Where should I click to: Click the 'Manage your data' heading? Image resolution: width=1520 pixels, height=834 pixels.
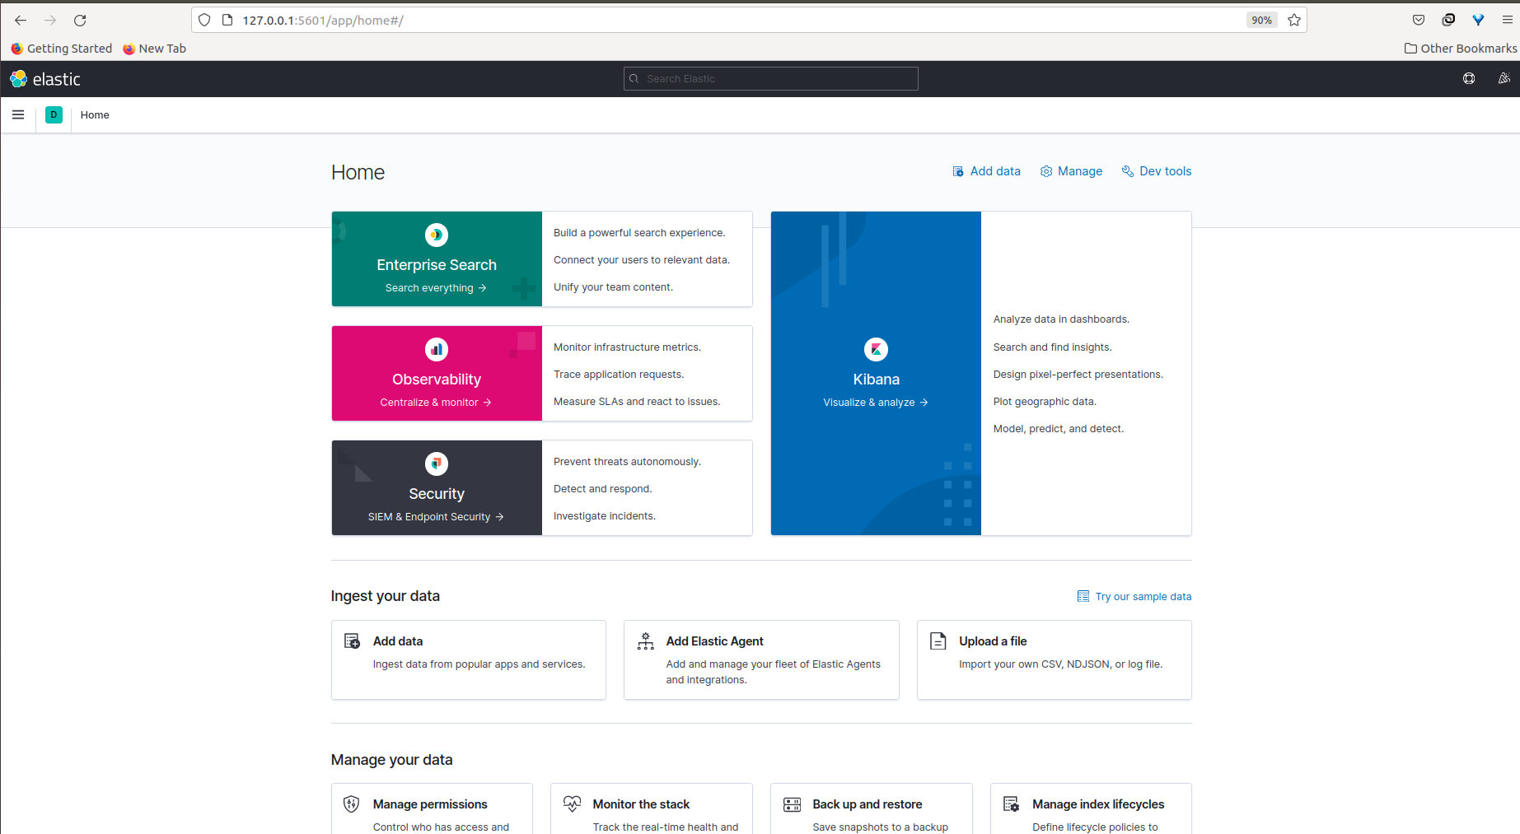point(392,760)
